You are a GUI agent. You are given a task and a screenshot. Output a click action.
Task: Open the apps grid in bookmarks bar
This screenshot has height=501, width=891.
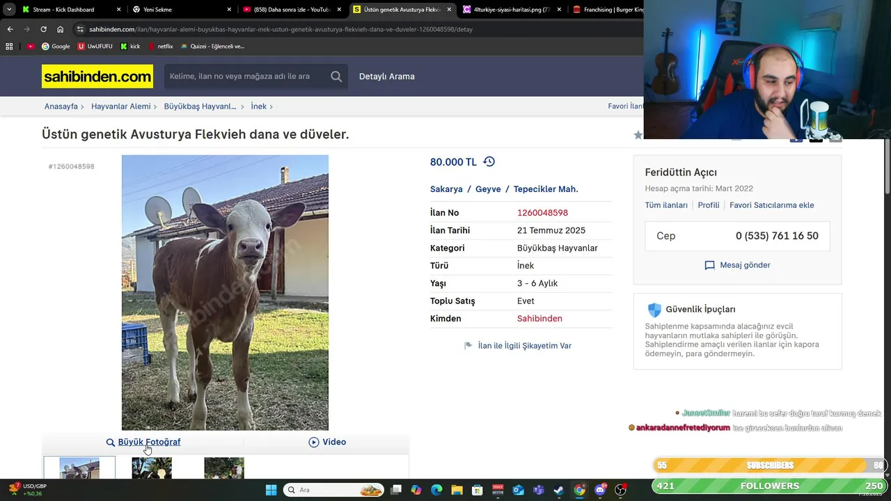pyautogui.click(x=9, y=47)
